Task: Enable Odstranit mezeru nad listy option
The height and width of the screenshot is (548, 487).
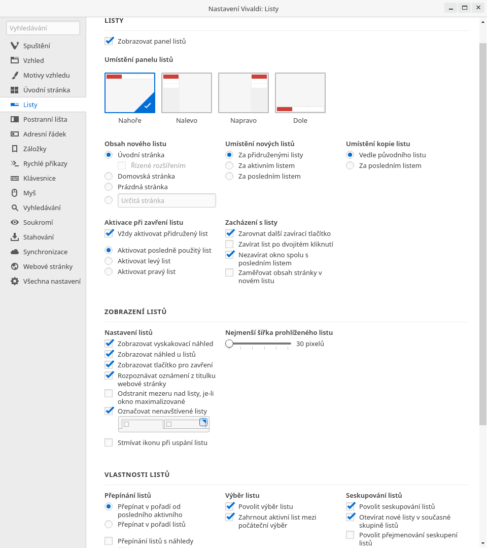Action: [109, 394]
